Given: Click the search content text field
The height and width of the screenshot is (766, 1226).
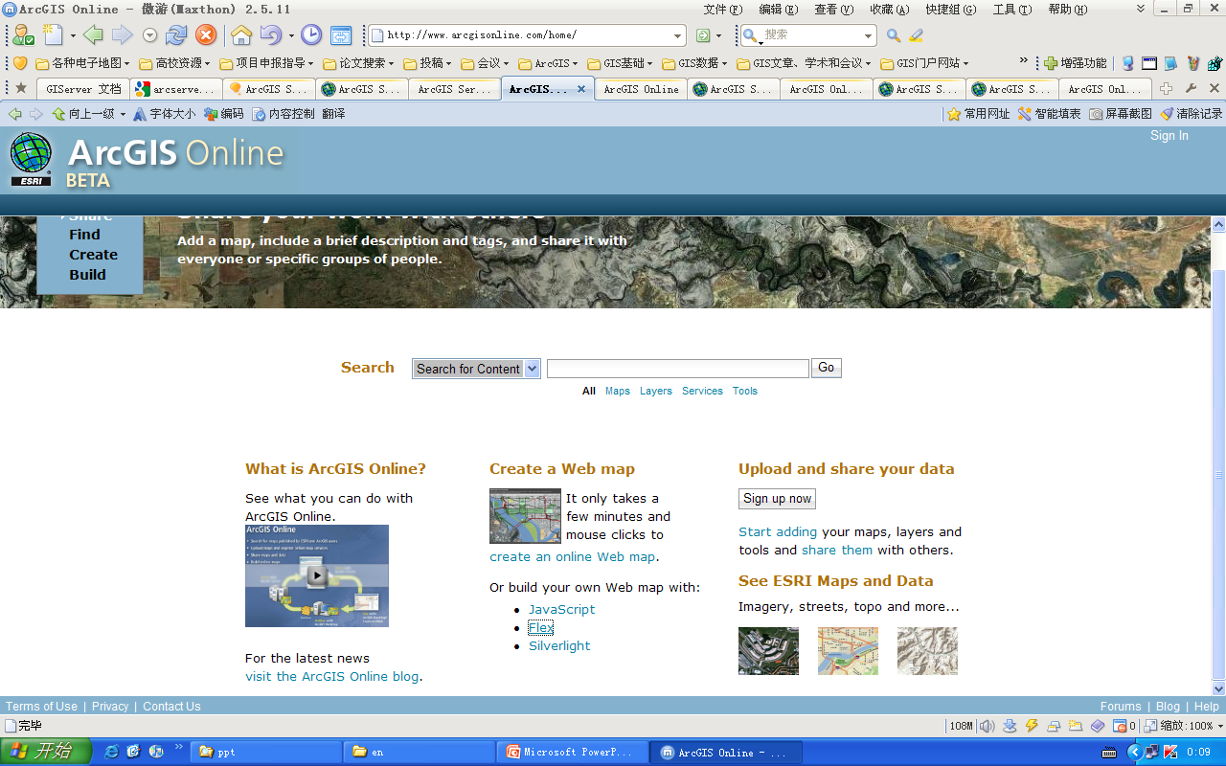Looking at the screenshot, I should click(678, 369).
